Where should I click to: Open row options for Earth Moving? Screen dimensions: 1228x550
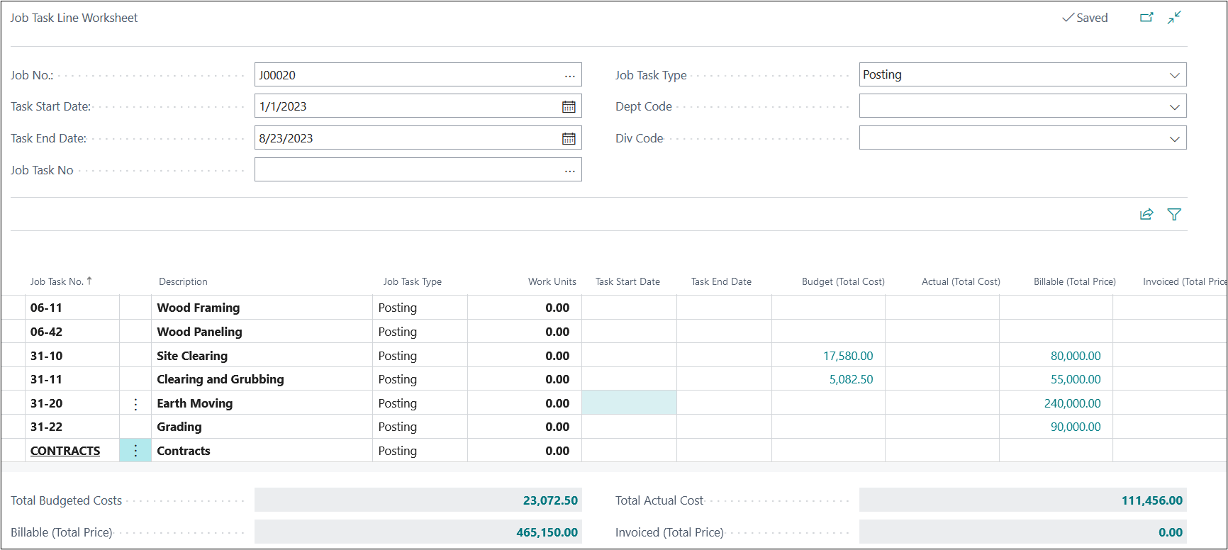135,403
